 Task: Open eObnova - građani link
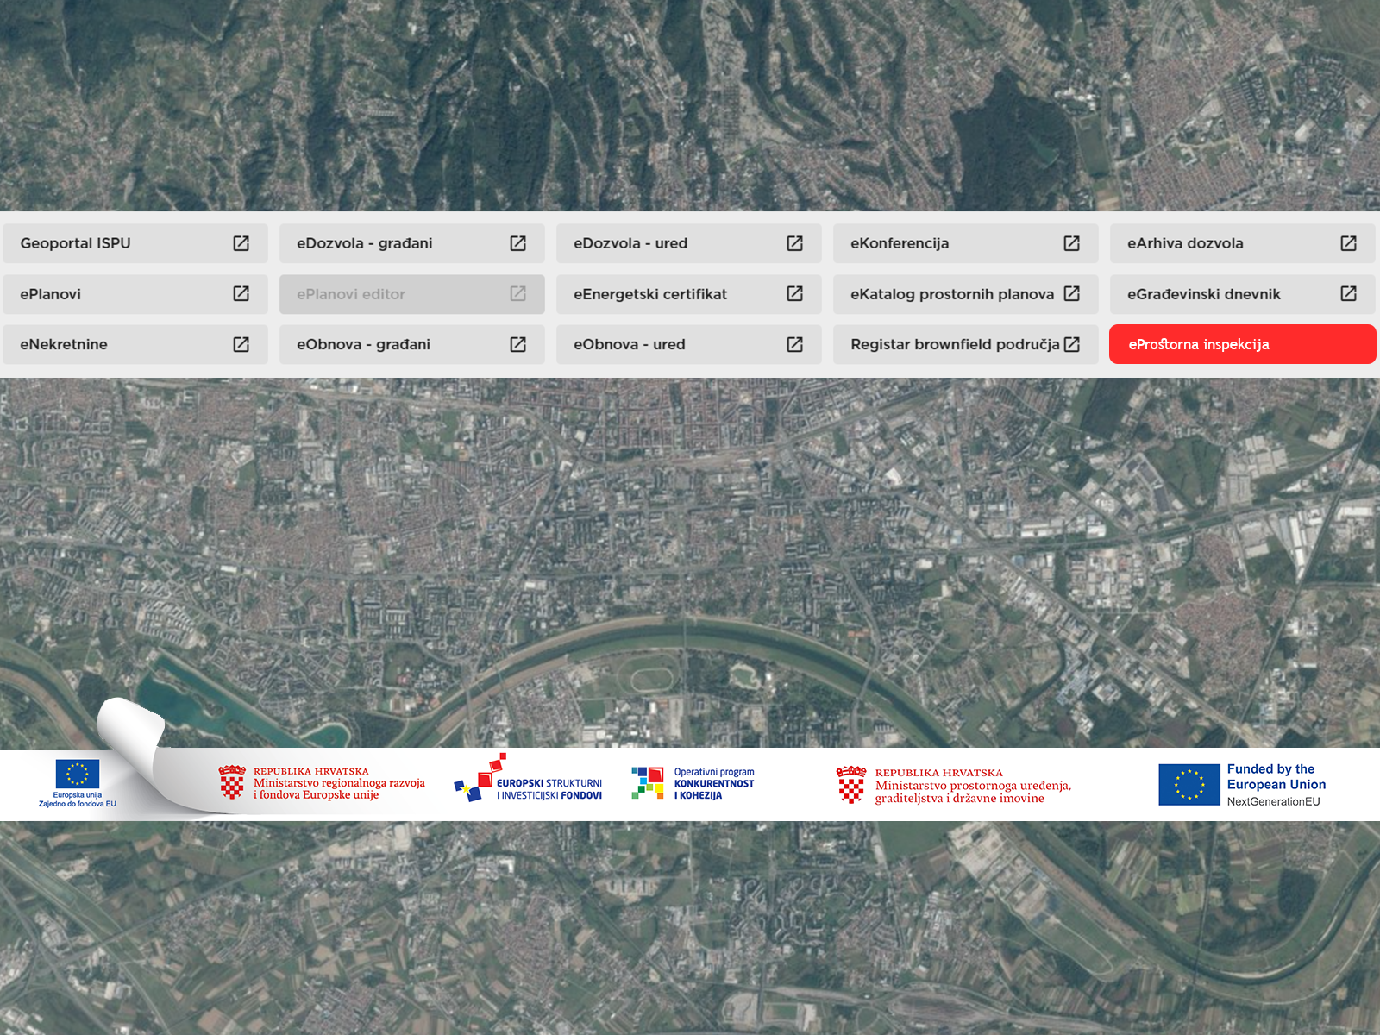pyautogui.click(x=364, y=344)
